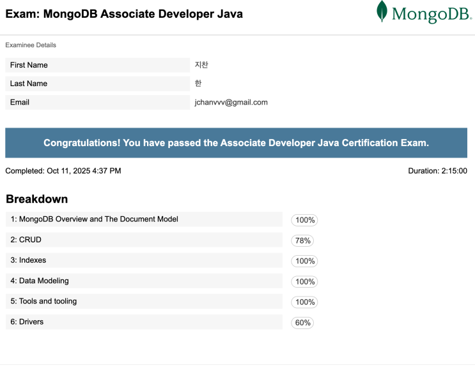Image resolution: width=475 pixels, height=368 pixels.
Task: Select the Examinee Details label
Action: pyautogui.click(x=31, y=45)
